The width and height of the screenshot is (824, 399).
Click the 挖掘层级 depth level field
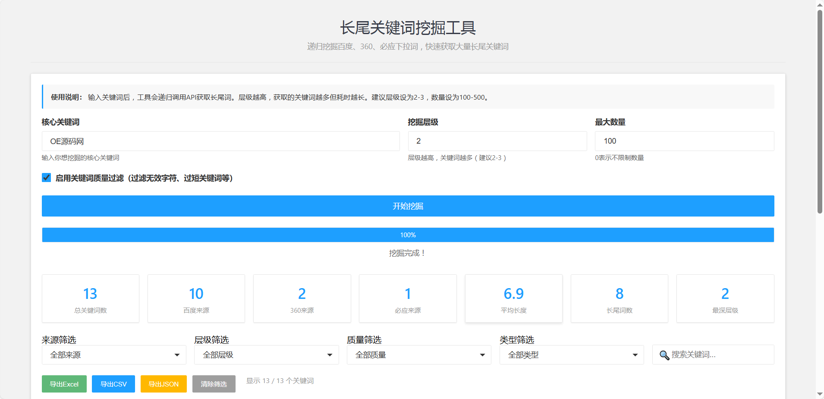tap(497, 141)
